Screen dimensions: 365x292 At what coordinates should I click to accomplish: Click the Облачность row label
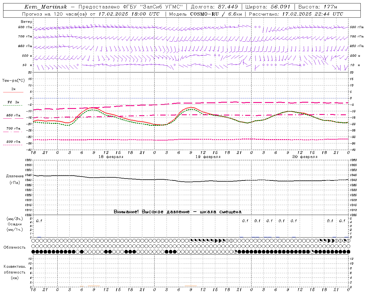tap(15, 248)
